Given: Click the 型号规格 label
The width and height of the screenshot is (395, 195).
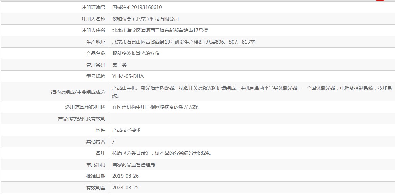Looking at the screenshot, I should tap(96, 76).
